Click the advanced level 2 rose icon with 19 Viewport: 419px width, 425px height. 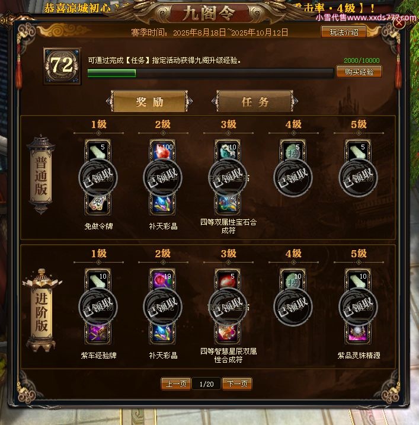coord(162,280)
